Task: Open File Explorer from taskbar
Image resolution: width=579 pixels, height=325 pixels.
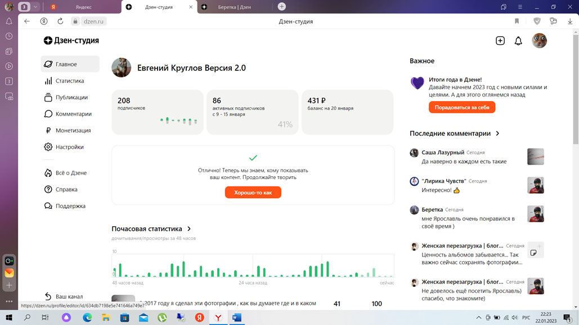Action: pyautogui.click(x=106, y=318)
